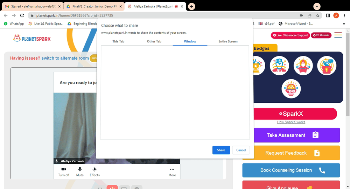The image size is (350, 189).
Task: Open the More options menu in preview
Action: (172, 172)
